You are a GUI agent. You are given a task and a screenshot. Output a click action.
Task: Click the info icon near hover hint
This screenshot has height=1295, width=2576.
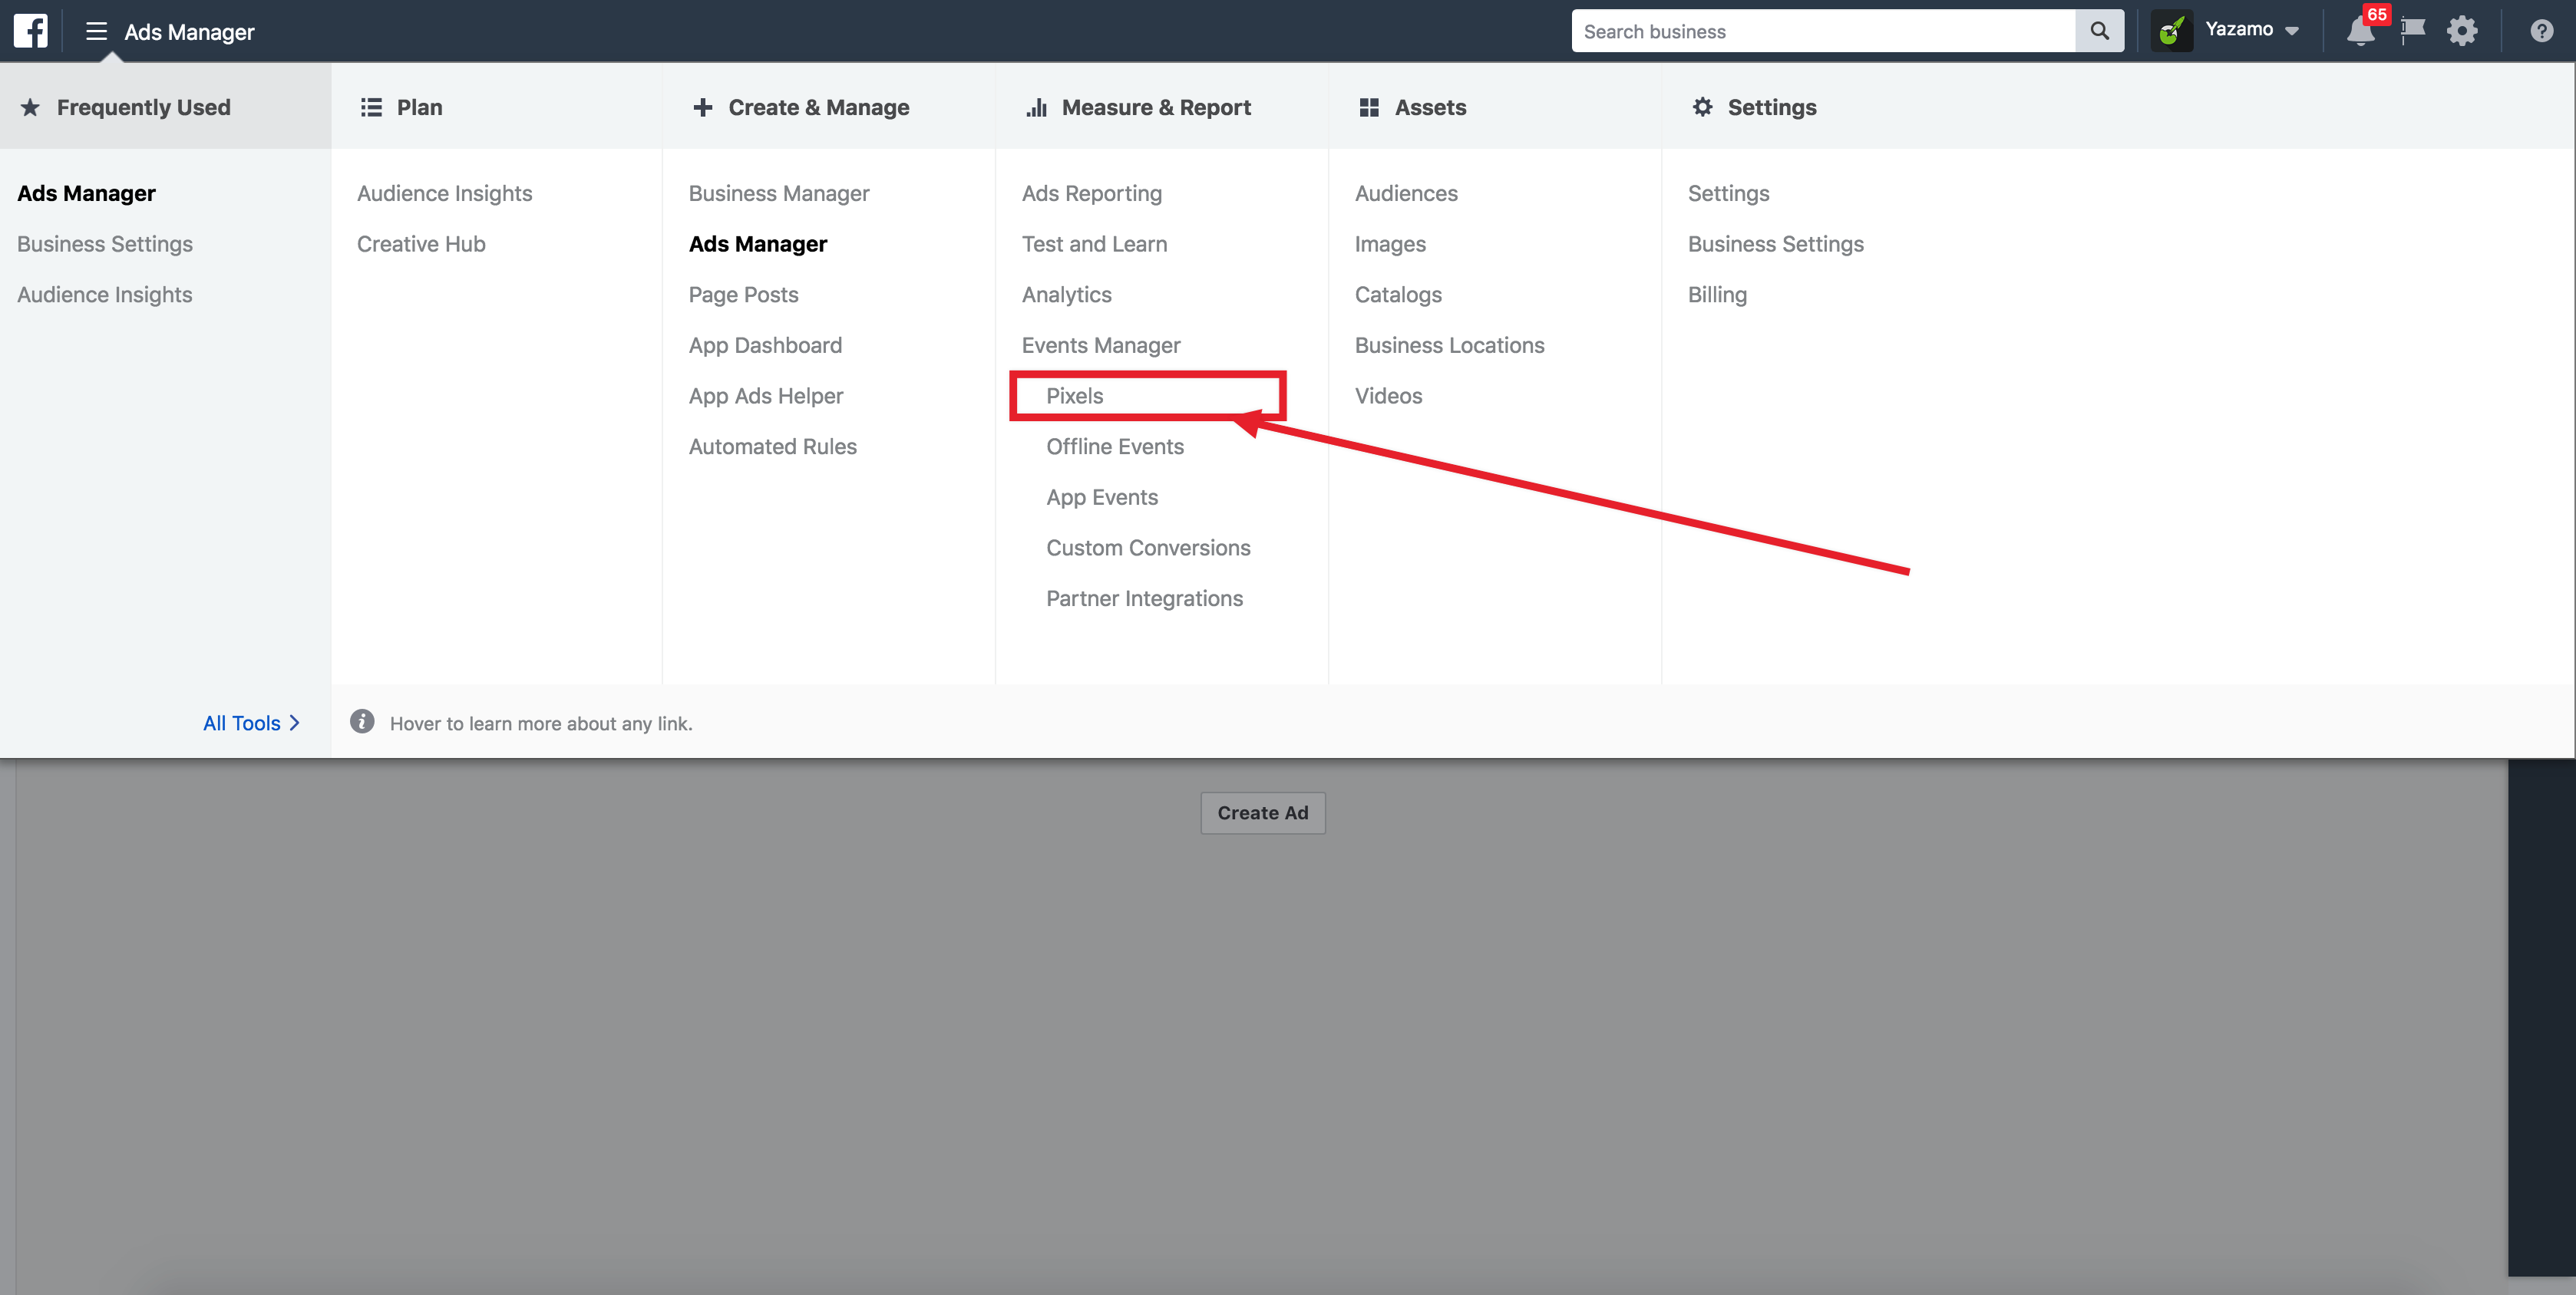(362, 721)
